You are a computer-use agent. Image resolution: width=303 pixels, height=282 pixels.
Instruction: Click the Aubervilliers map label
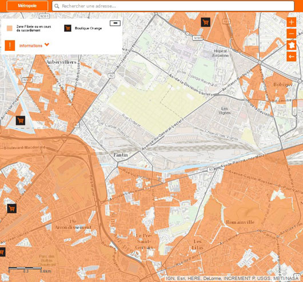pos(61,62)
